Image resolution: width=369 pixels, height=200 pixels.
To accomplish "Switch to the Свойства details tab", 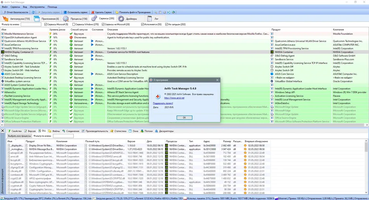I will tap(15, 131).
